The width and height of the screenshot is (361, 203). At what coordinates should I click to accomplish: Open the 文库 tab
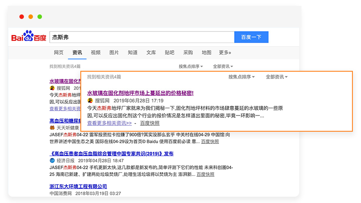(151, 52)
